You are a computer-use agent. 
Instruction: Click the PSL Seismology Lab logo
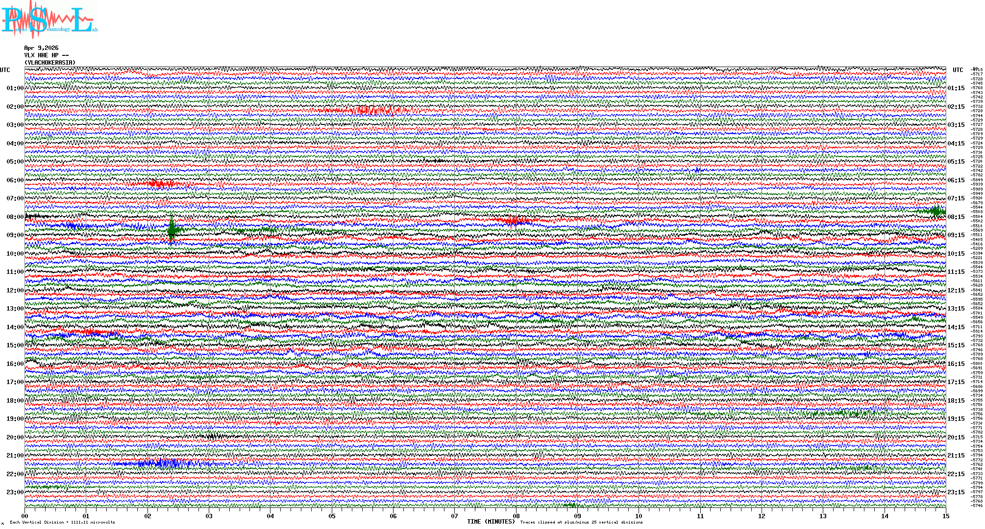tap(49, 20)
